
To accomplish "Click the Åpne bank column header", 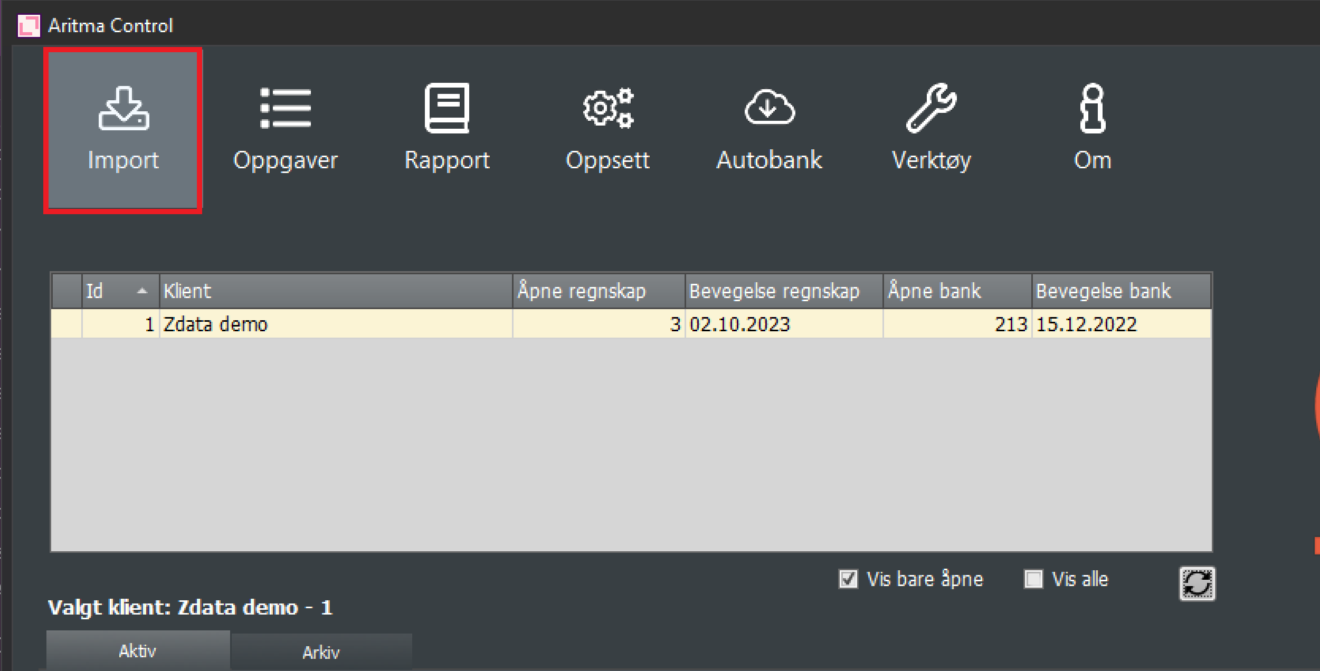I will click(x=957, y=291).
